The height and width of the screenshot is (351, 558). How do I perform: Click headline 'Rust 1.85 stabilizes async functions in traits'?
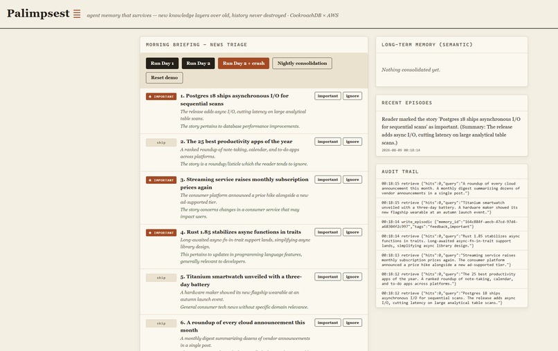[240, 232]
